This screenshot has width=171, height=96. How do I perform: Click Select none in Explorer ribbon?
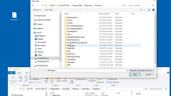point(112,79)
